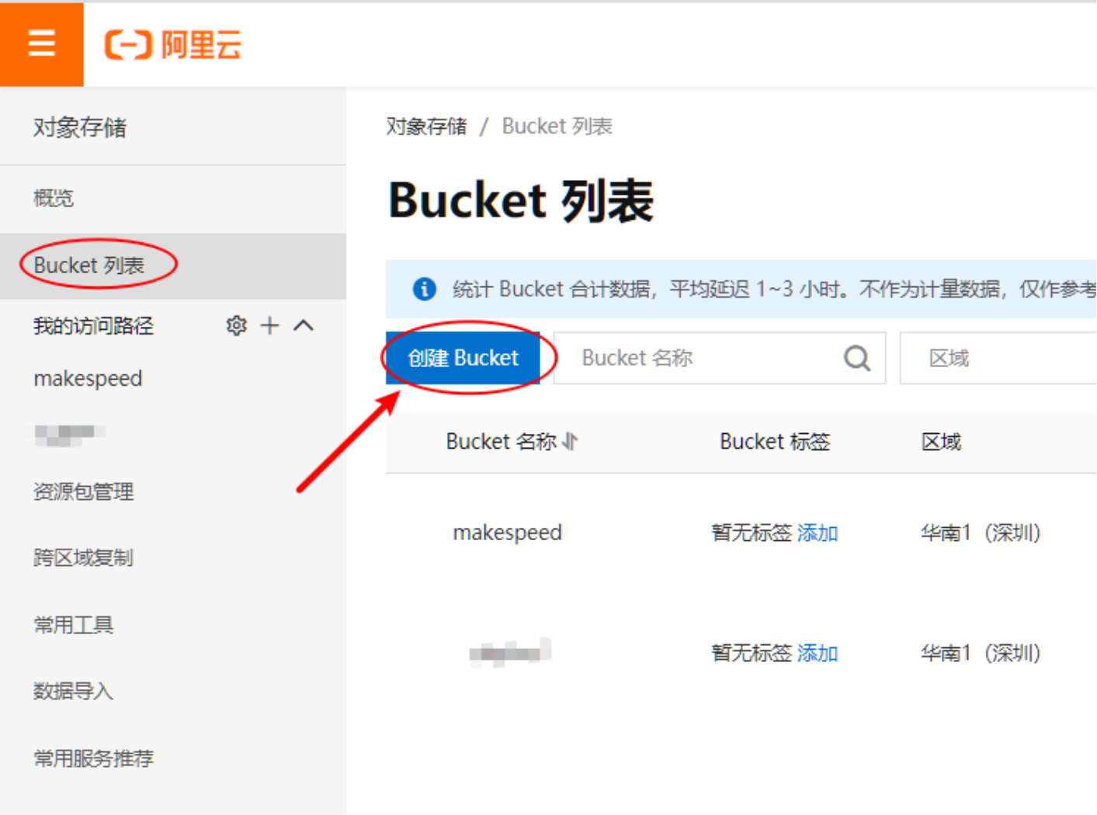Click the search magnifier icon
1097x815 pixels.
(857, 358)
